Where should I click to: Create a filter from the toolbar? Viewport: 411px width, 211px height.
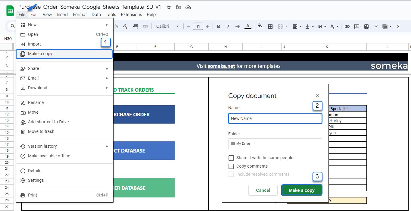coord(376,26)
